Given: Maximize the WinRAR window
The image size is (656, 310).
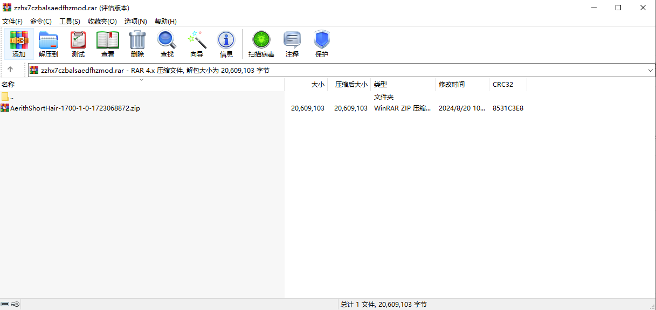Looking at the screenshot, I should [618, 8].
